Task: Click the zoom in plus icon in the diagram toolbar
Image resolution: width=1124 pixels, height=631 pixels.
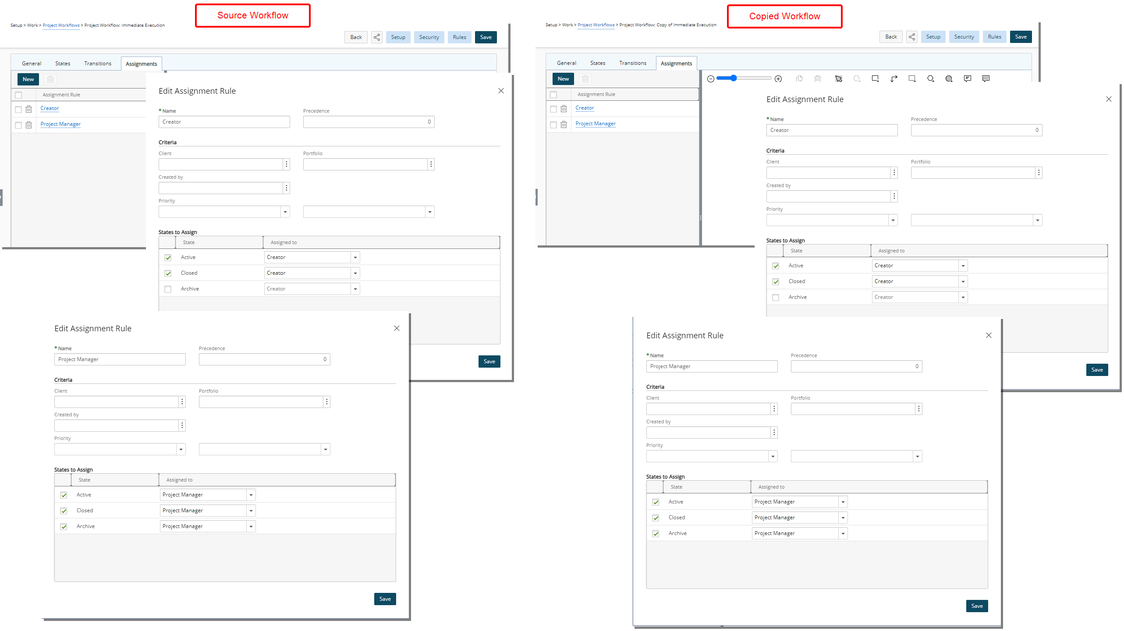Action: (x=778, y=79)
